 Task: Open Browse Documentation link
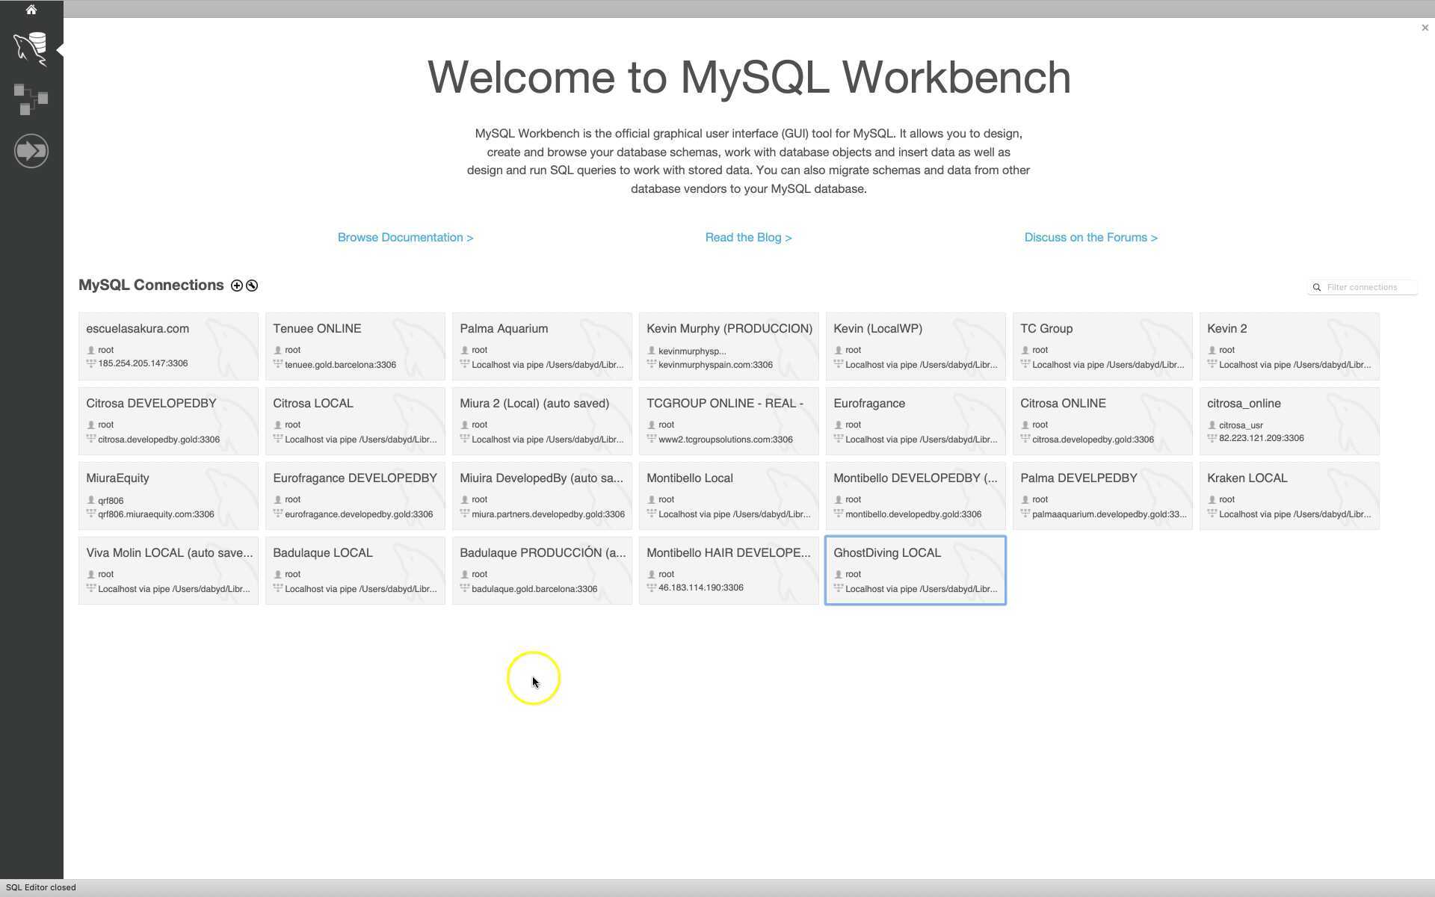pyautogui.click(x=405, y=238)
